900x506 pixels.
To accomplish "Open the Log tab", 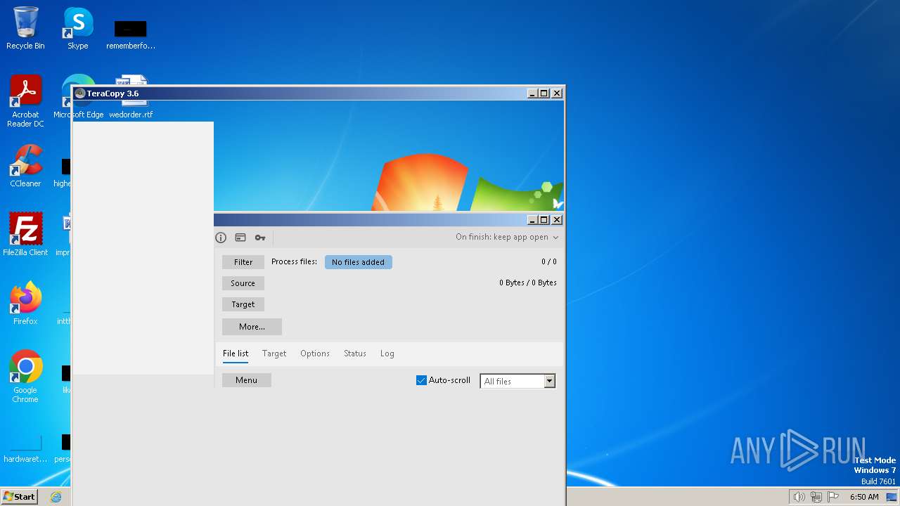I will coord(387,353).
